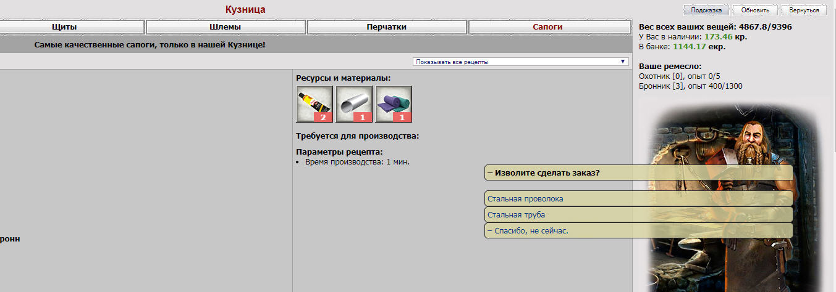Viewport: 836px width, 292px height.
Task: Click the red quantity badge showing 2
Action: point(323,117)
